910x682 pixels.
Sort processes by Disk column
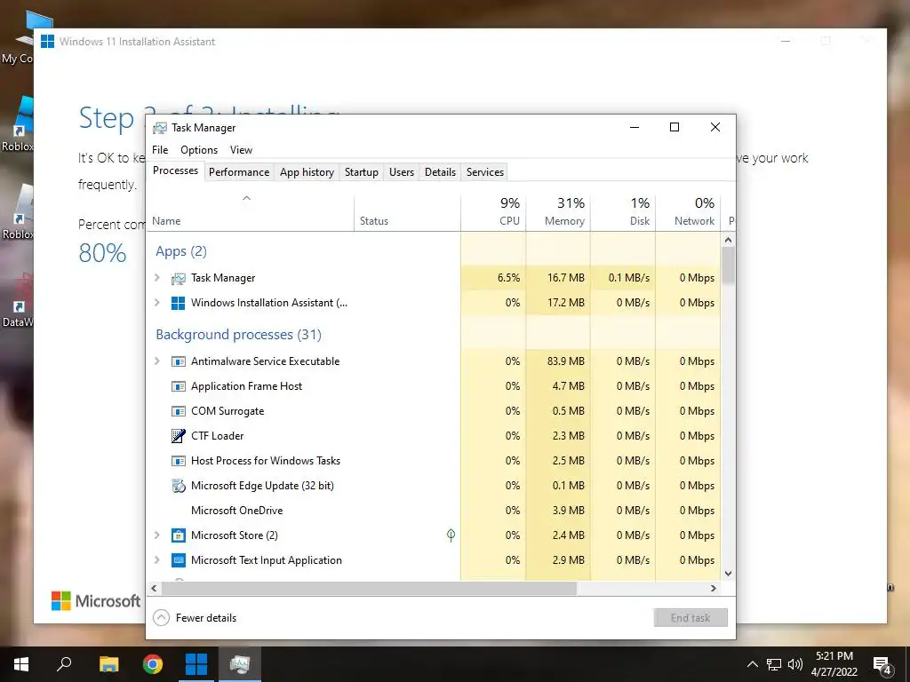pos(623,213)
